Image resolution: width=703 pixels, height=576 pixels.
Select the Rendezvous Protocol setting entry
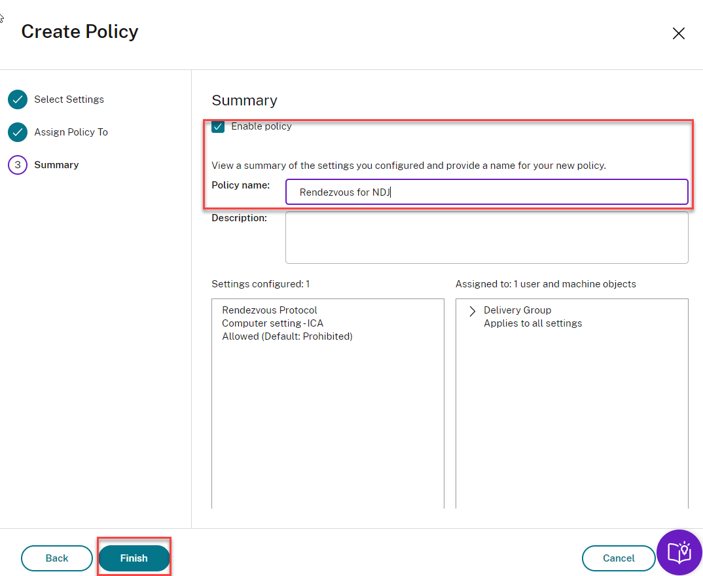pos(270,310)
